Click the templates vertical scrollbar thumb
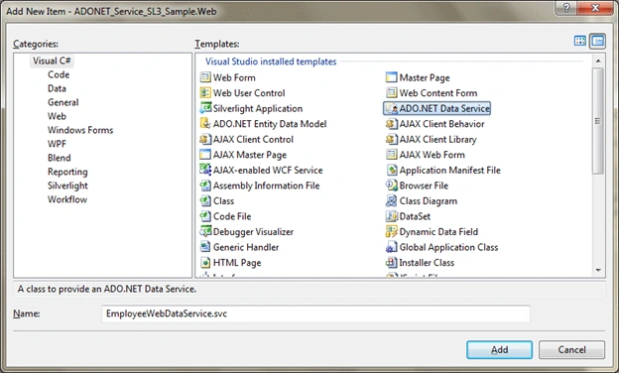This screenshot has height=373, width=619. pos(598,120)
